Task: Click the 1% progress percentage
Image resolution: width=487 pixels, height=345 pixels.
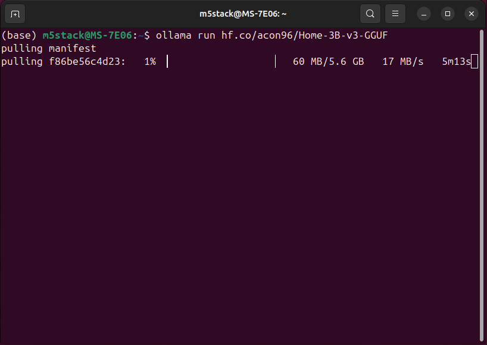Action: [150, 61]
